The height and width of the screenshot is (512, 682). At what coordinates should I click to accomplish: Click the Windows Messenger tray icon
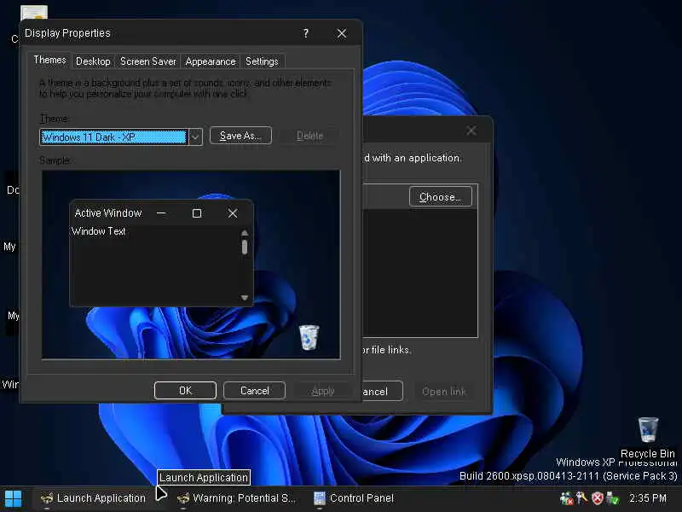click(566, 498)
